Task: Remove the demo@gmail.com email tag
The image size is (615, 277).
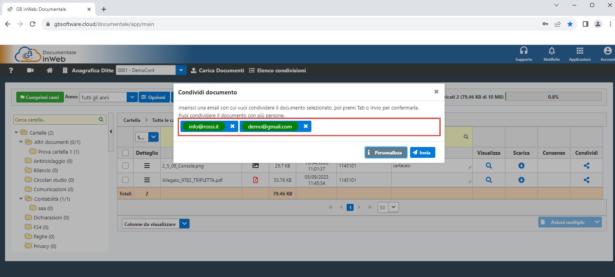Action: [x=306, y=127]
